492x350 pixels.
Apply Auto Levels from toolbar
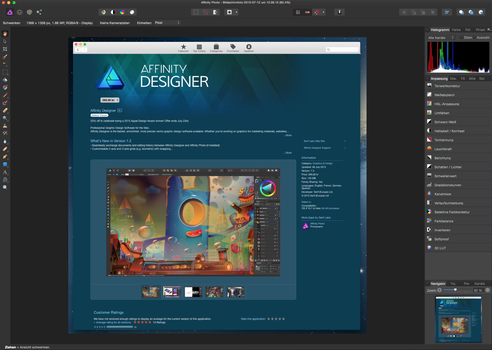103,12
